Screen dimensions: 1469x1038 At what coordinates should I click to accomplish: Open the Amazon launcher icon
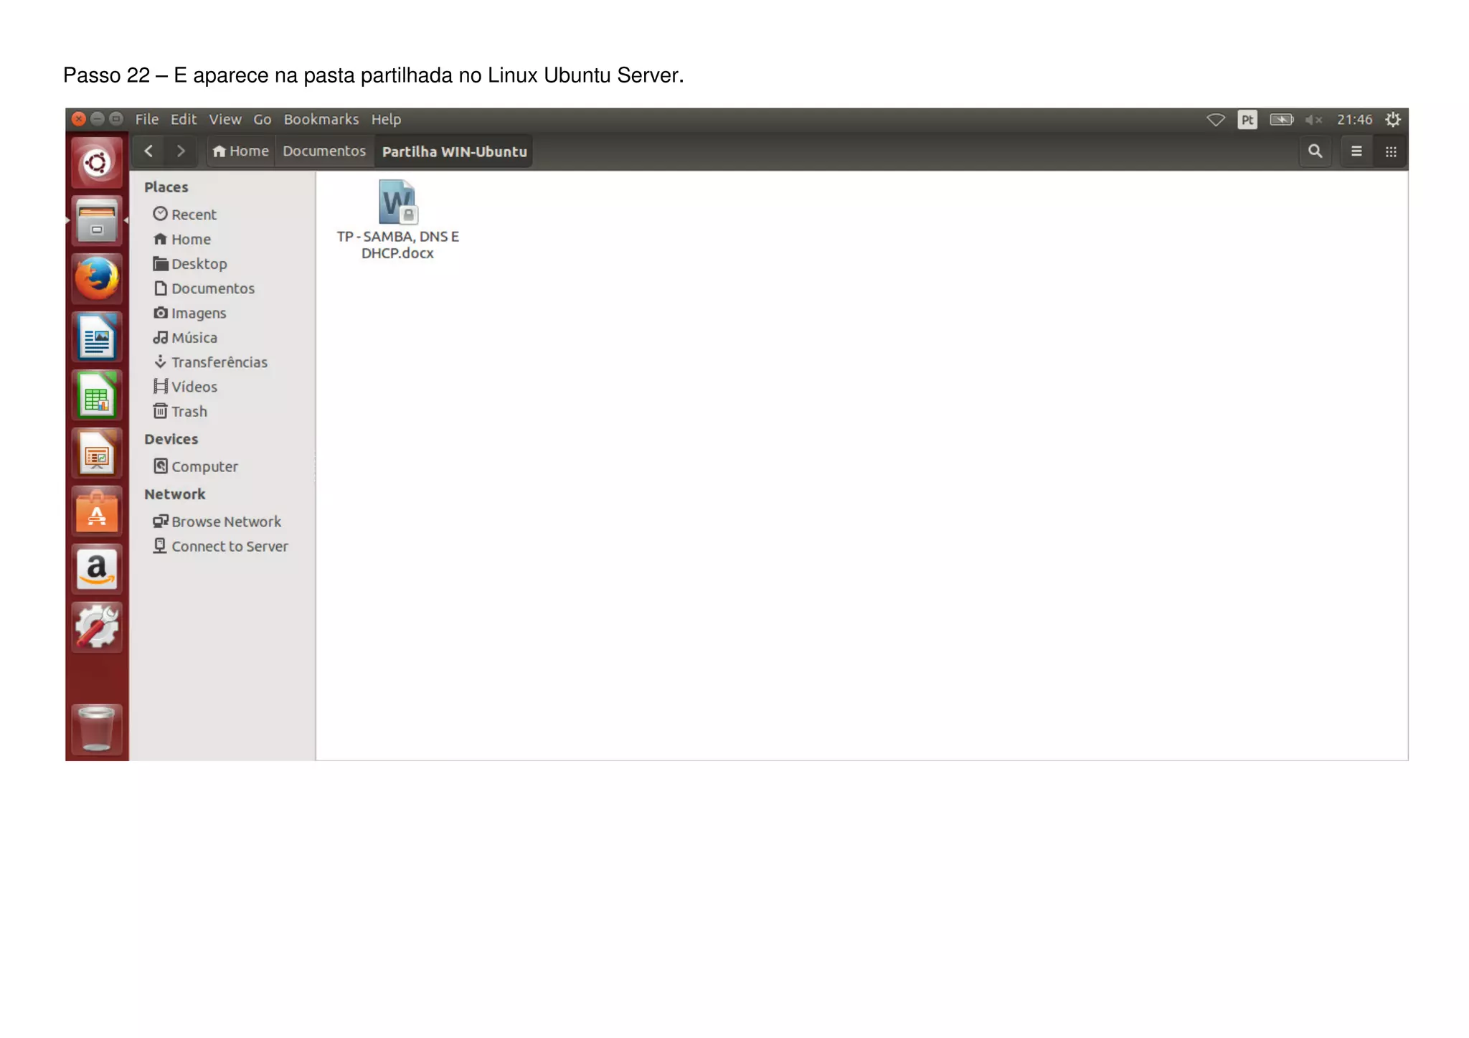97,570
